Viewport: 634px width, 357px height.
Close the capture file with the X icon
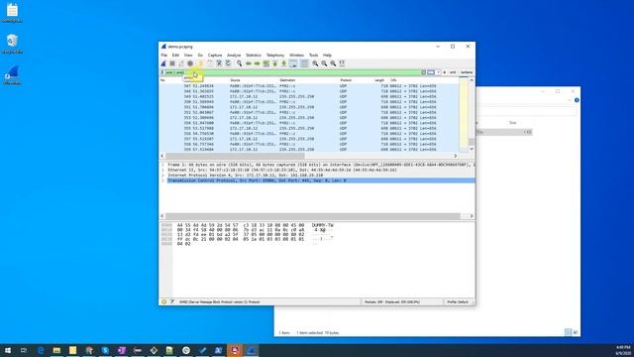[219, 63]
